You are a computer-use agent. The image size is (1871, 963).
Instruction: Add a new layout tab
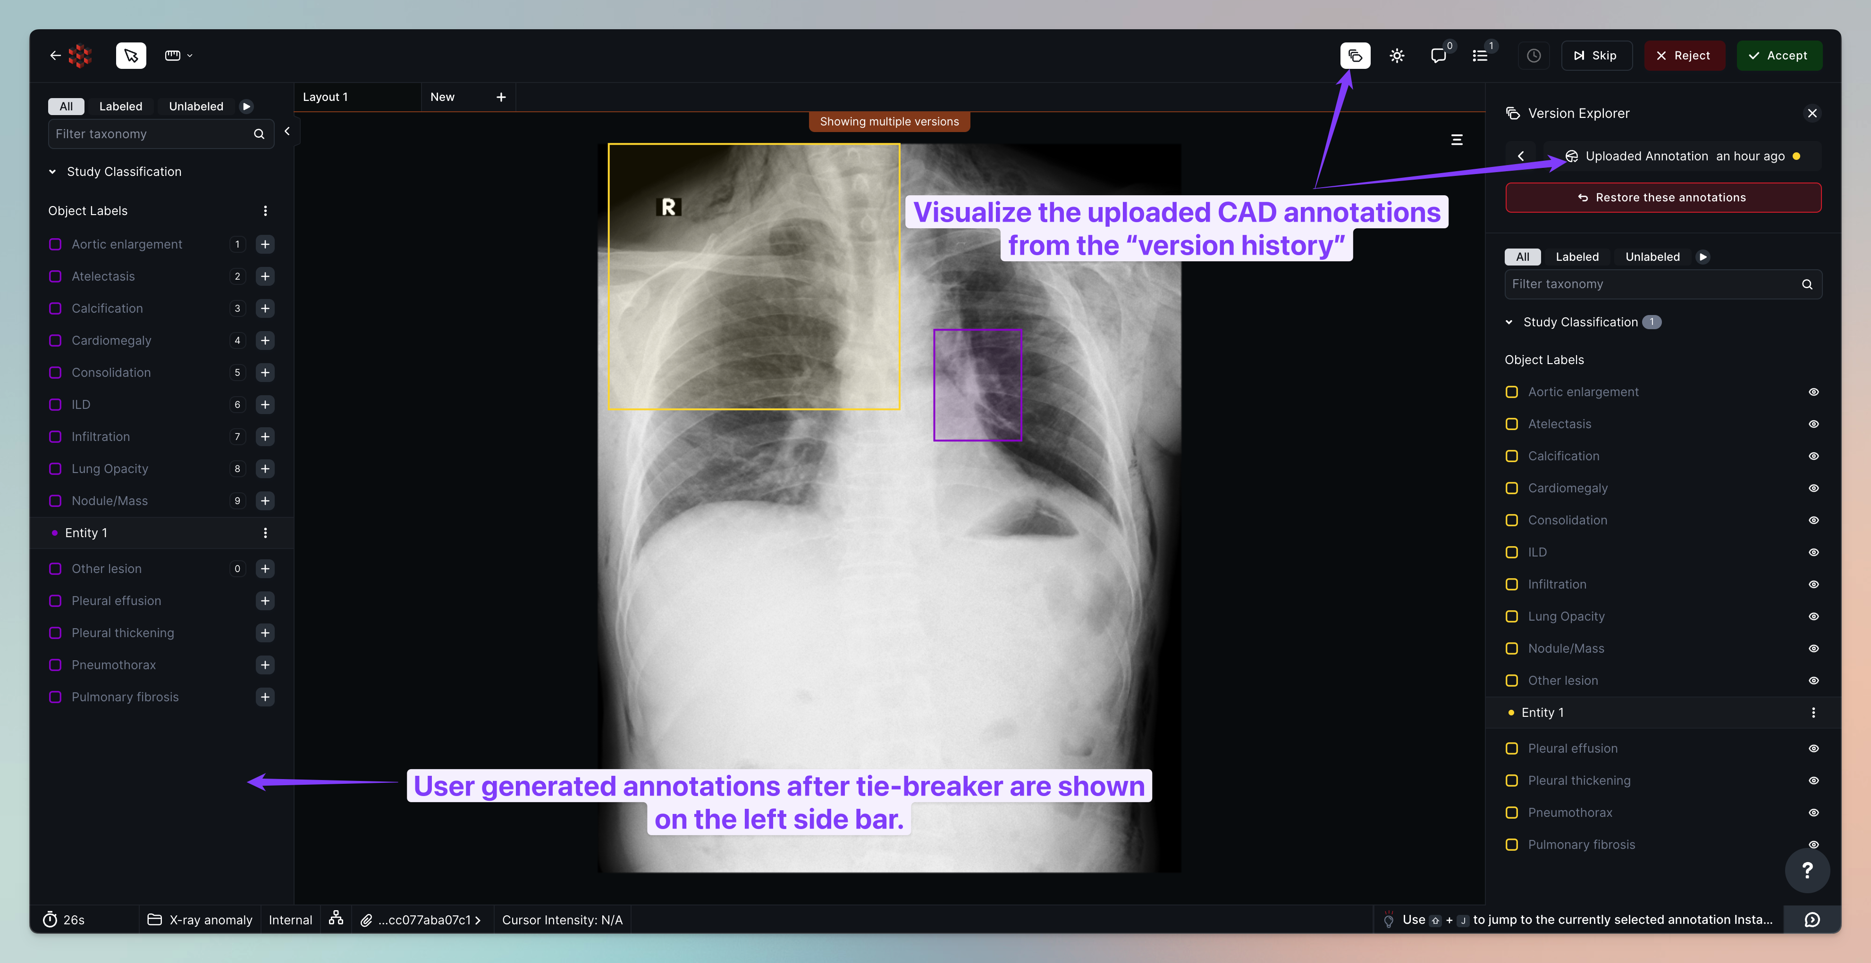click(500, 97)
